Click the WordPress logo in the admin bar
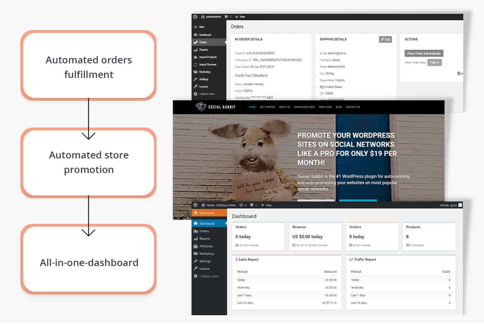Screen dimensions: 484x327 195,17
